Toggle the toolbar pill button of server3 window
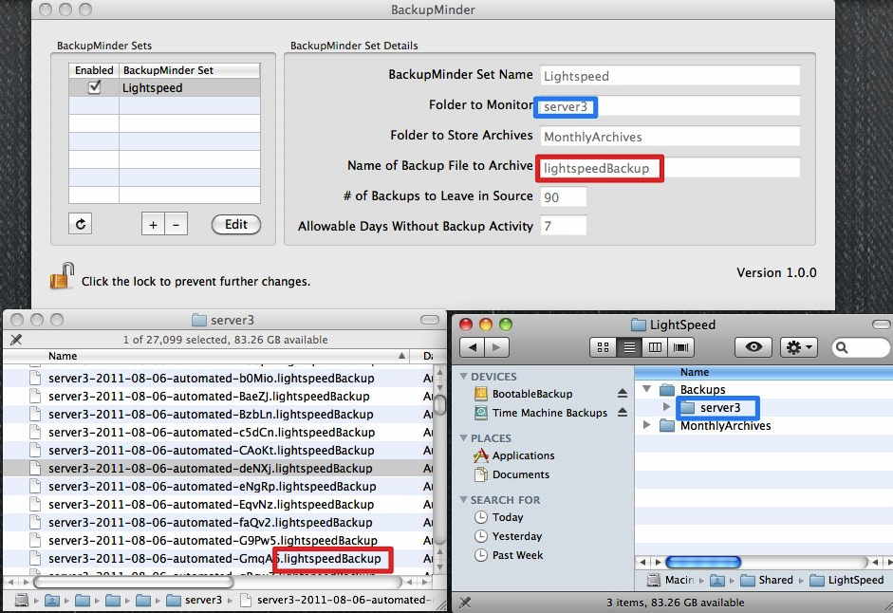 (x=430, y=320)
